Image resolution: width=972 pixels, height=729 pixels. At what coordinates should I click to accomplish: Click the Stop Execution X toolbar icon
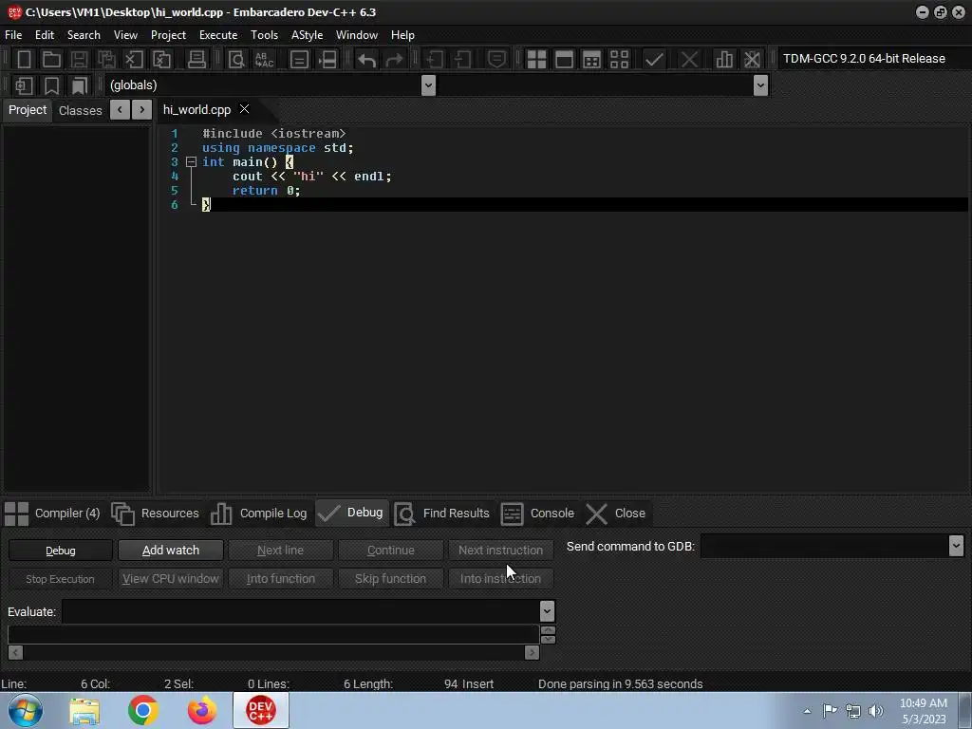tap(689, 60)
